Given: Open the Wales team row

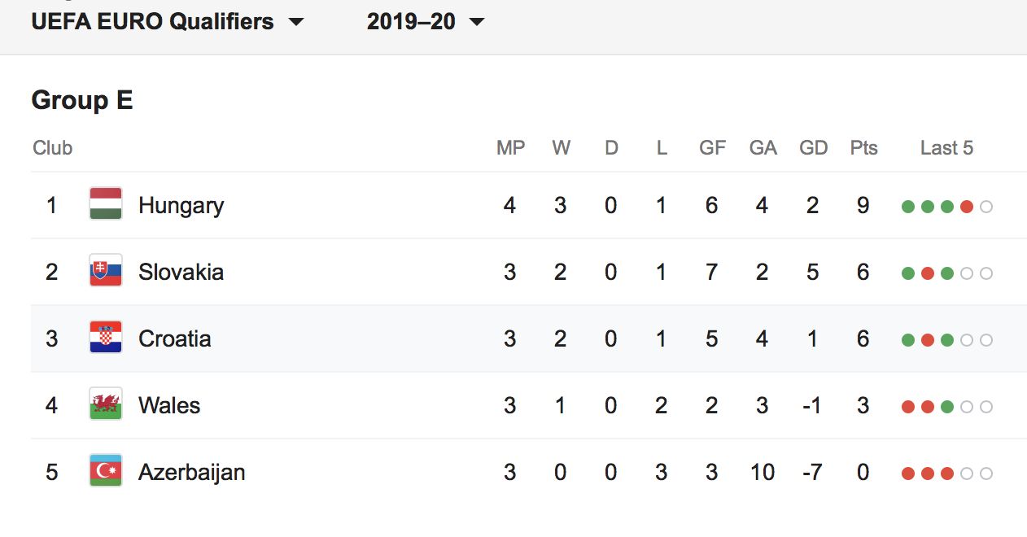Looking at the screenshot, I should (169, 405).
